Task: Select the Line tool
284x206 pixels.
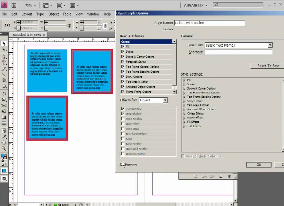Action: (x=4, y=74)
